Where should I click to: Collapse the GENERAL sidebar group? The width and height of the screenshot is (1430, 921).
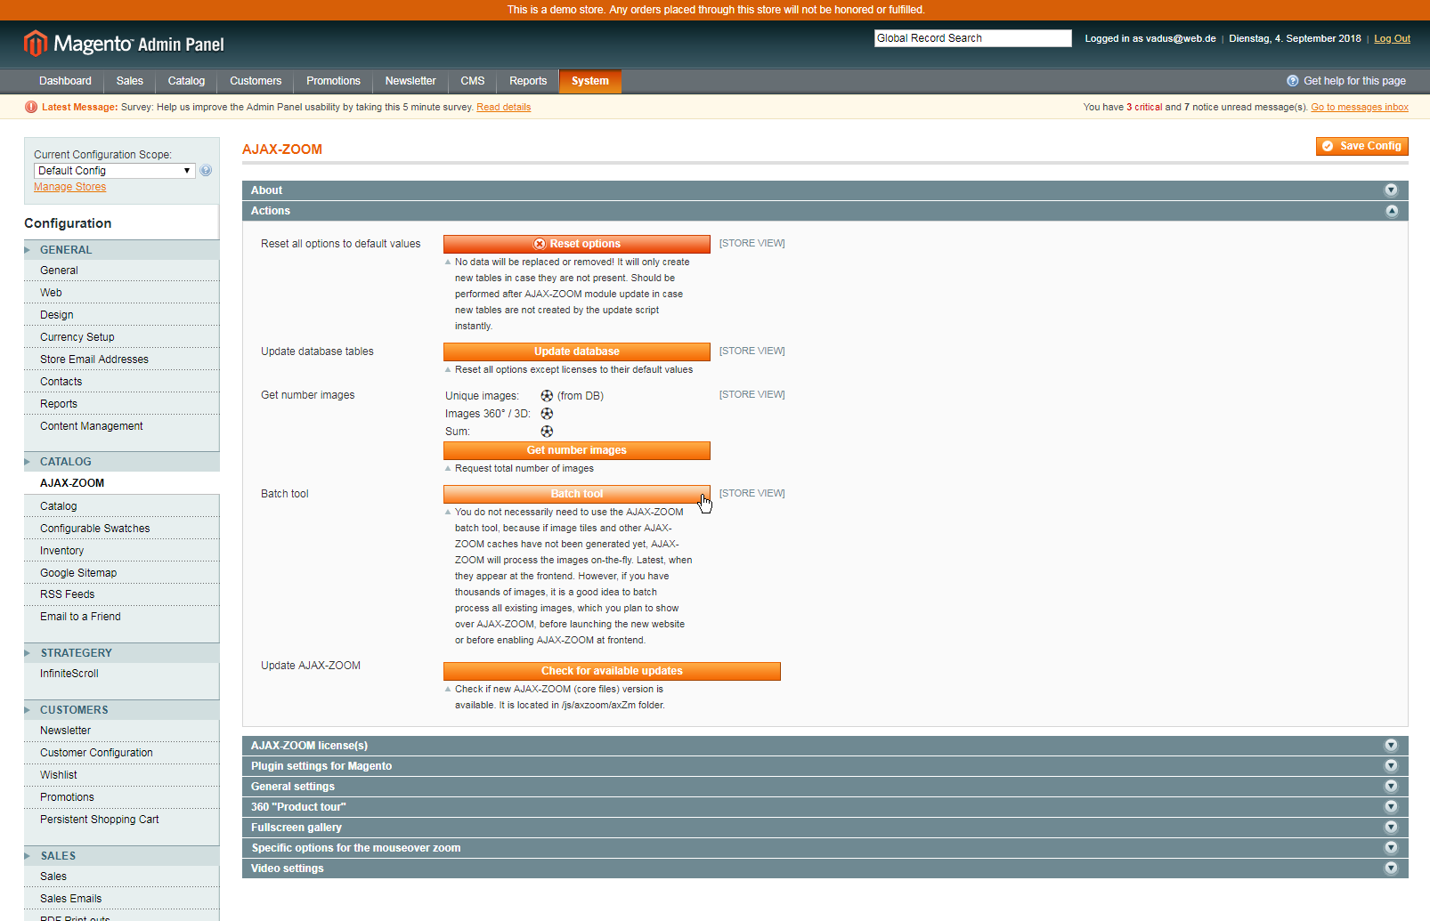[121, 250]
